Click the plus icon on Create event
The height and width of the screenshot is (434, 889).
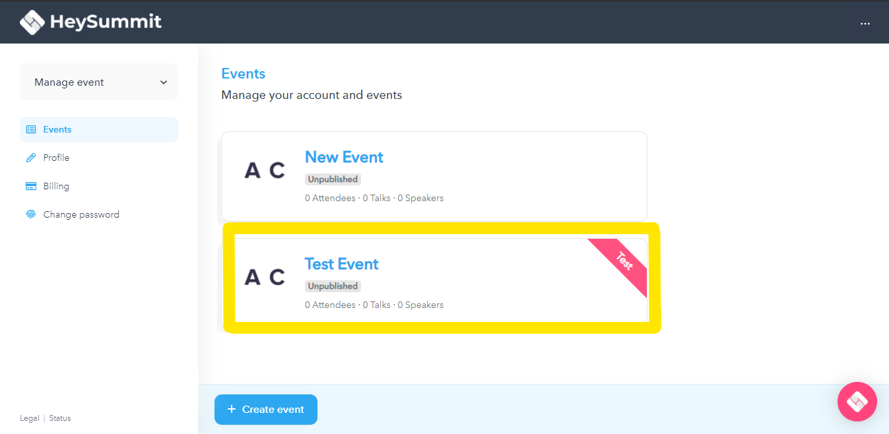232,410
